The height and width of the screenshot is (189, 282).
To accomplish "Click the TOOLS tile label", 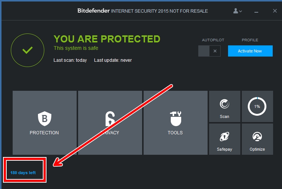I will 175,132.
